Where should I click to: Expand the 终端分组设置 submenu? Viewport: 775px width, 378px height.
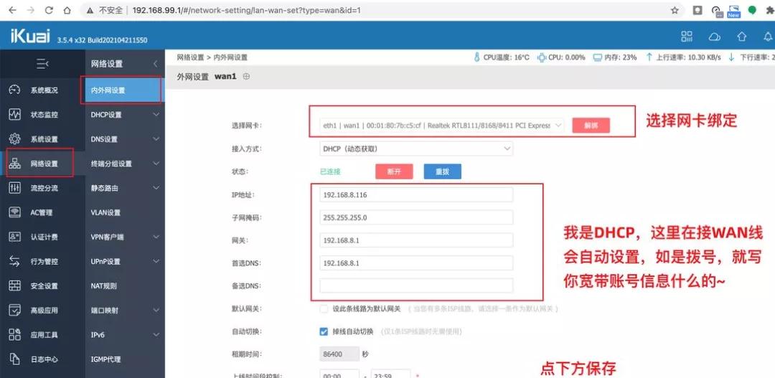156,164
